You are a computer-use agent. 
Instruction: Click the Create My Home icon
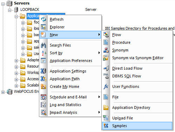[43, 86]
